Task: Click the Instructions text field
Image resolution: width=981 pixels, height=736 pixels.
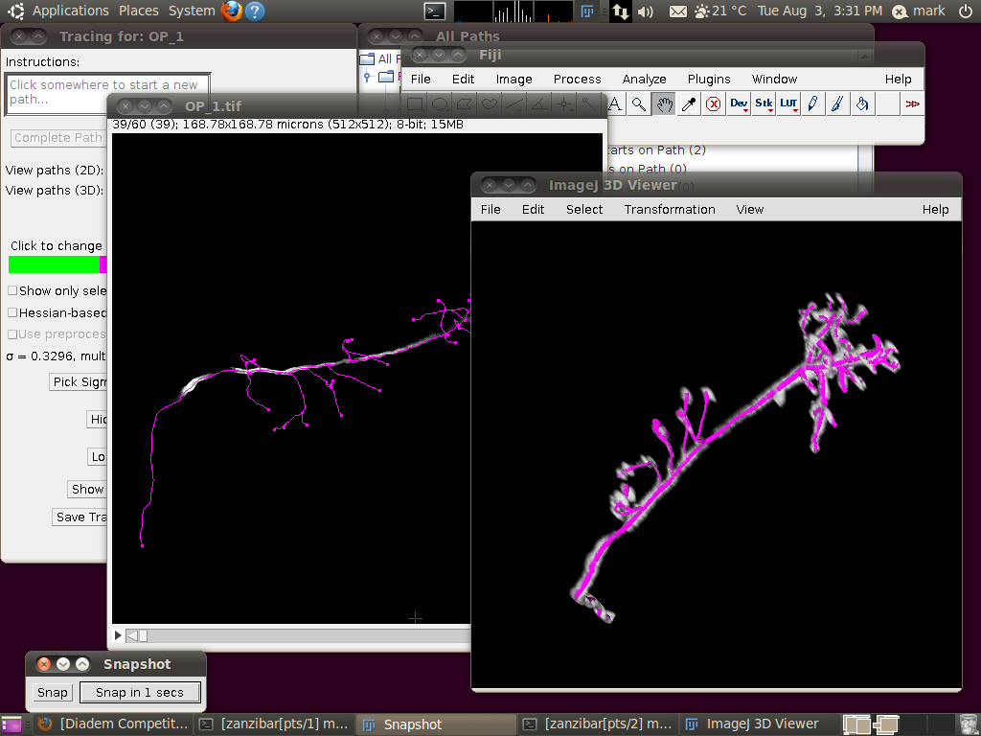Action: coord(107,94)
